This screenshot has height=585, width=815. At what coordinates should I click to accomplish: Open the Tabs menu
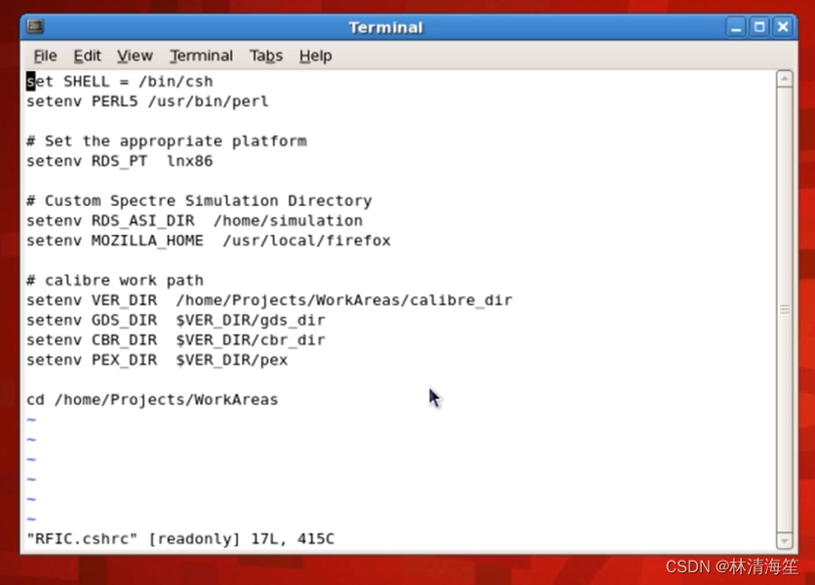(265, 56)
